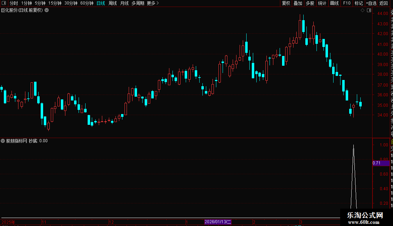Click the diamond icon above price axis

tap(362, 10)
